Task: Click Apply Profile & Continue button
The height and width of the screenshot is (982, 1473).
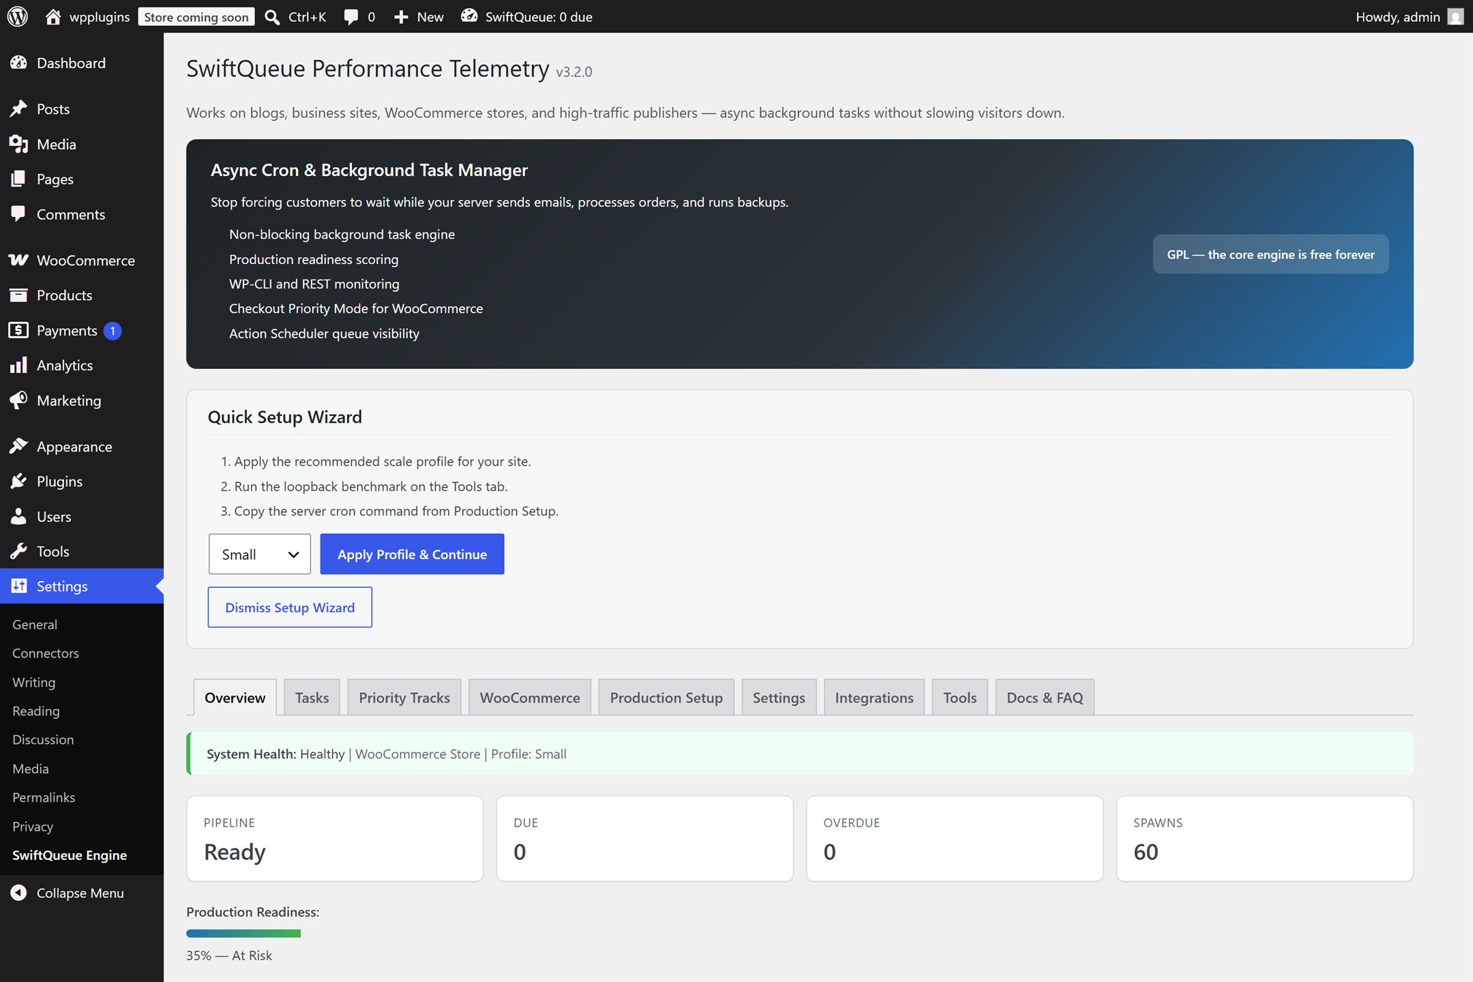Action: point(412,554)
